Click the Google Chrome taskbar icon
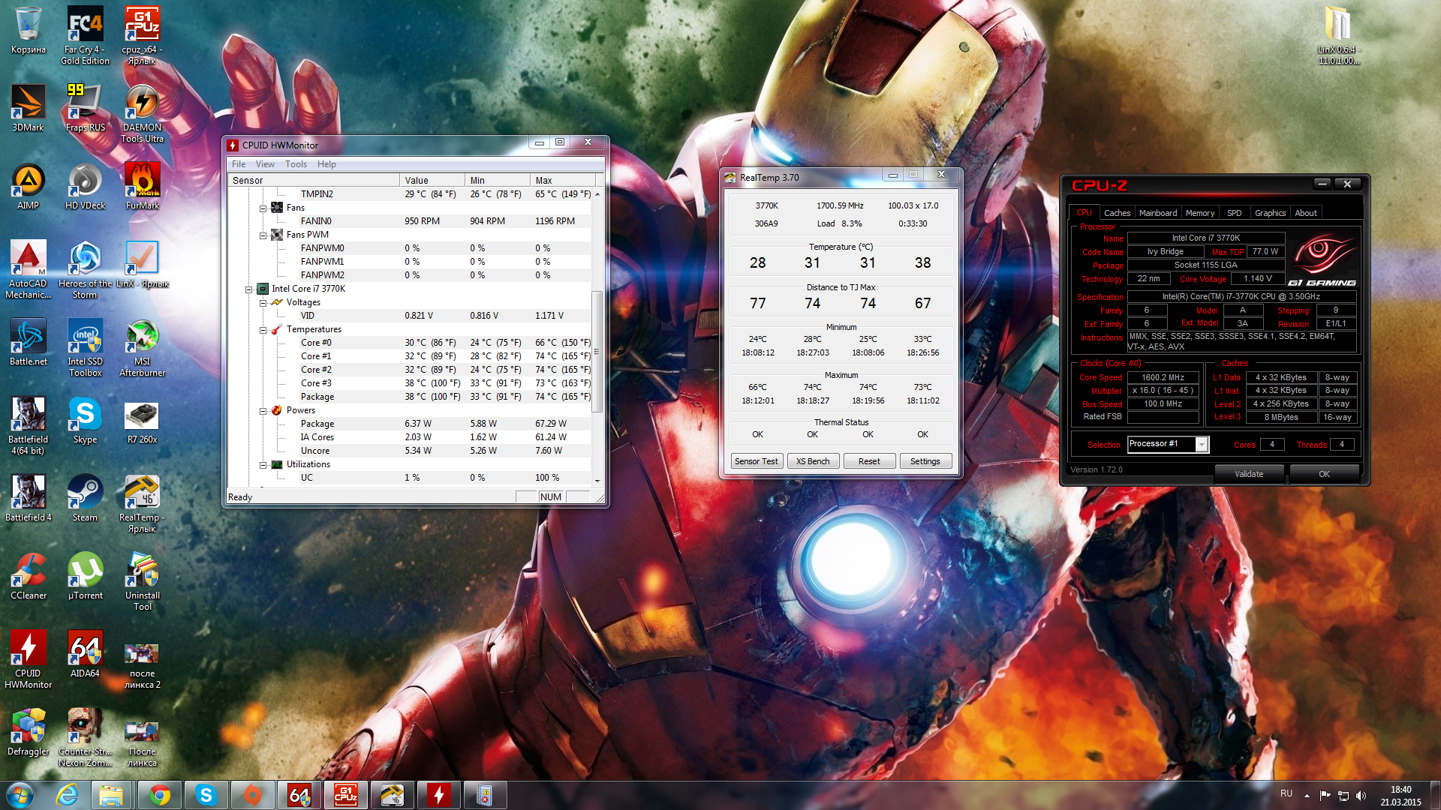This screenshot has width=1441, height=810. click(x=159, y=795)
